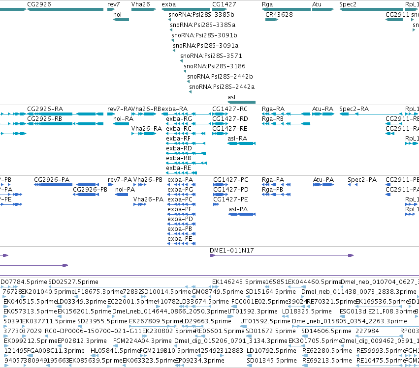419x368 pixels.
Task: Click snoRNA:Psi28S-3186 label
Action: click(x=215, y=66)
